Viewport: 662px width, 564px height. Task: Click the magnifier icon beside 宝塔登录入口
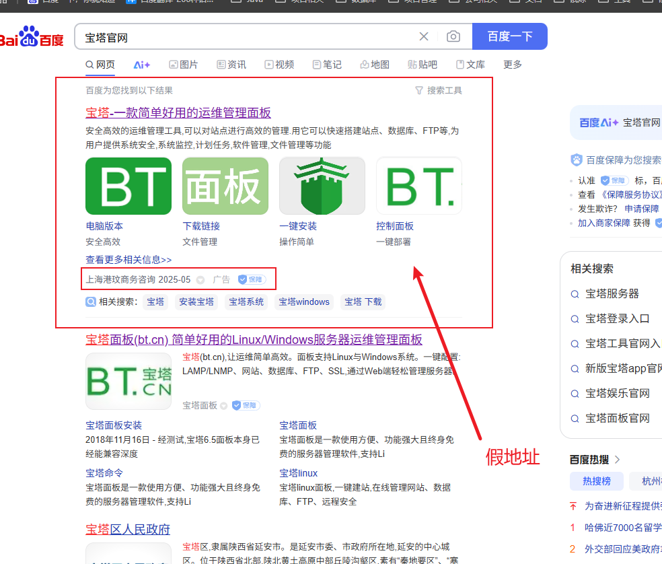point(575,319)
